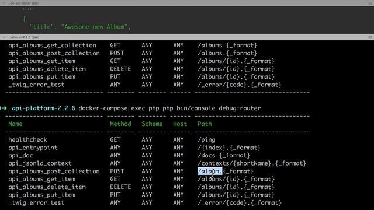Click the api_doc route name
The width and height of the screenshot is (374, 210).
click(20, 156)
